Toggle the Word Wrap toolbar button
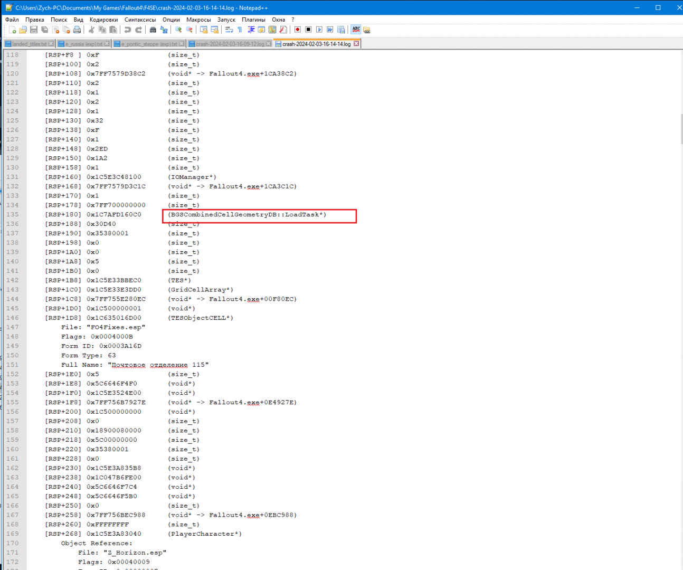 (229, 30)
